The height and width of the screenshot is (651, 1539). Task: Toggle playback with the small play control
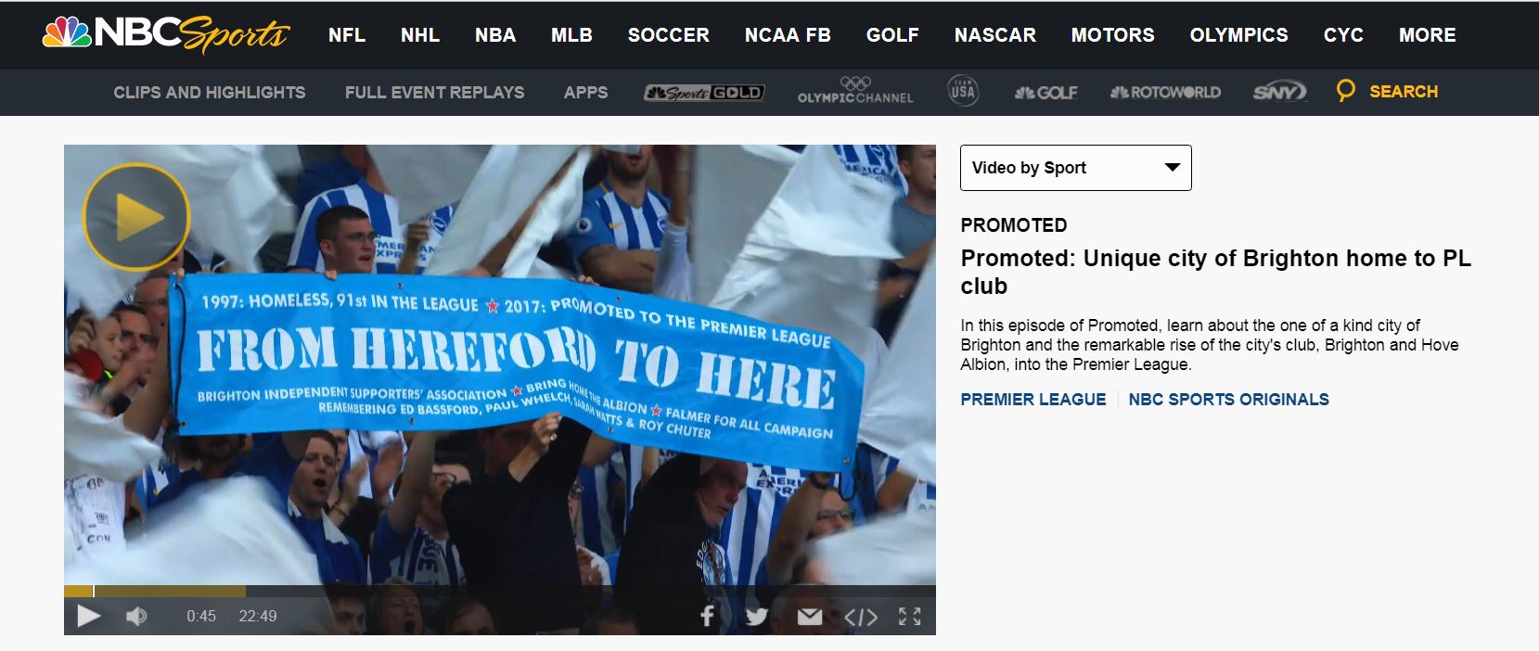88,616
